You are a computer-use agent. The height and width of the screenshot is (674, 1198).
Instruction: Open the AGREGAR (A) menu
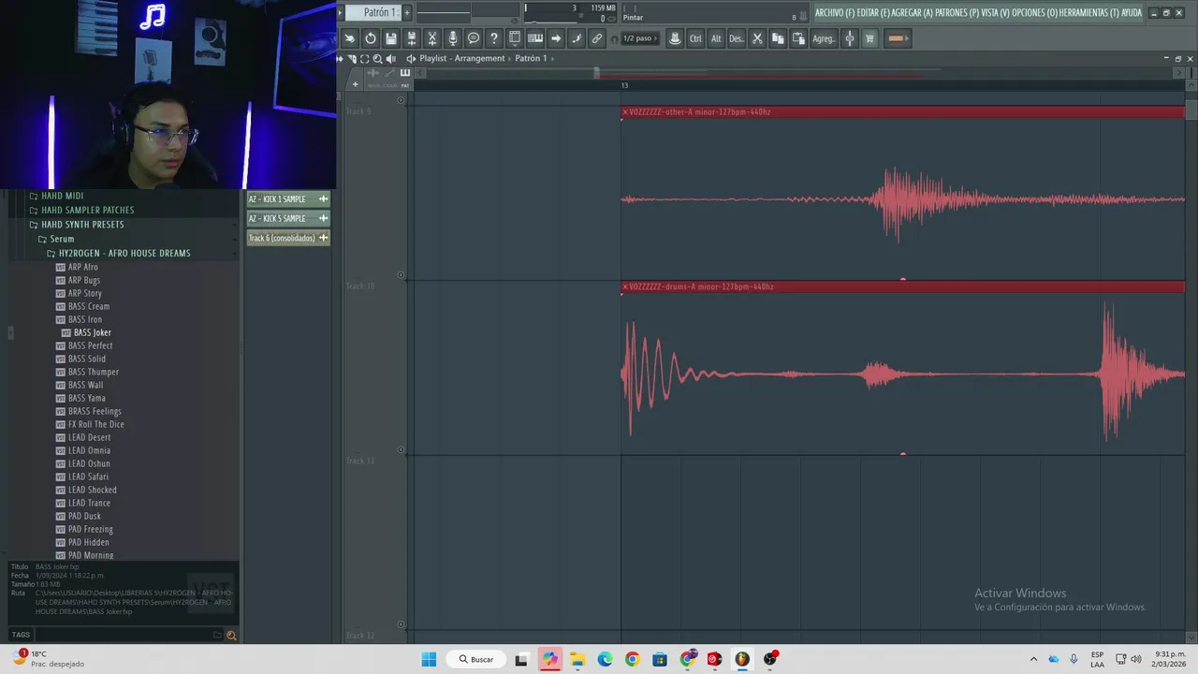(x=913, y=12)
